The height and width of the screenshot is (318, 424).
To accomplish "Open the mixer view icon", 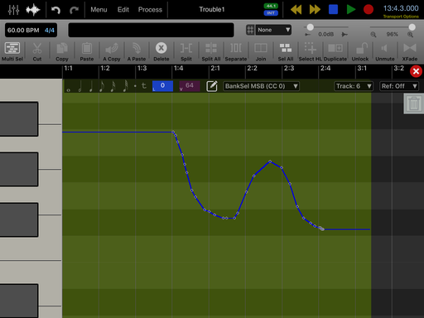I will click(x=13, y=10).
